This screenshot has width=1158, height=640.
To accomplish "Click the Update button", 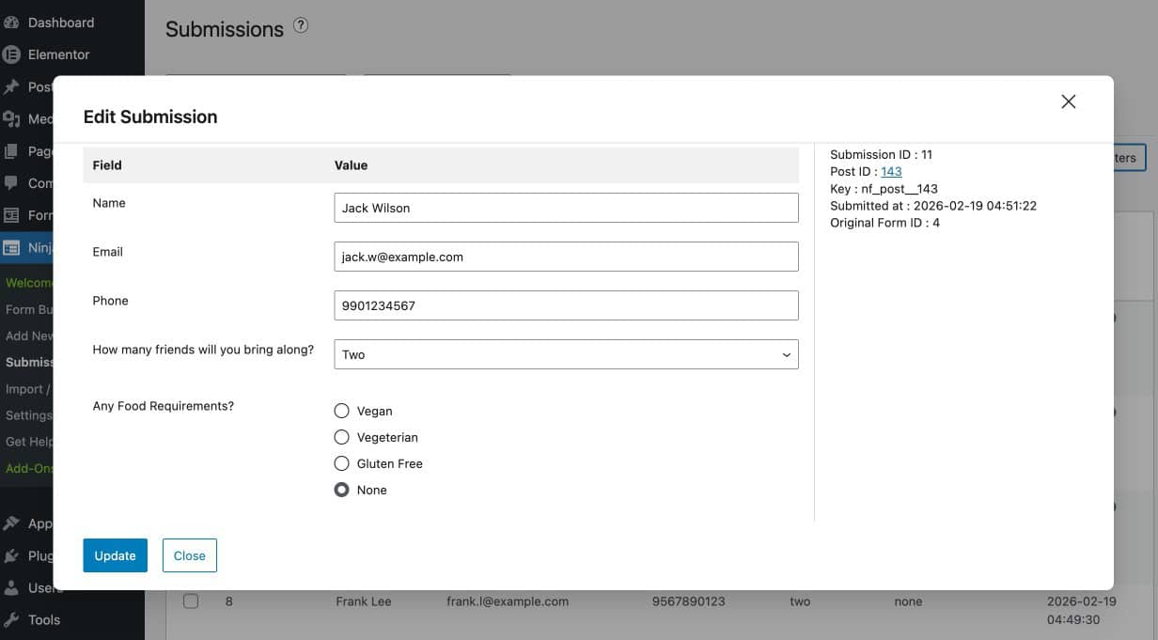I will (x=116, y=555).
